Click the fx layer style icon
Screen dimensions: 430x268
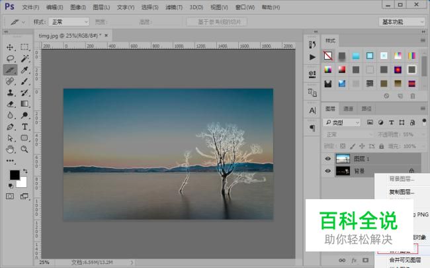point(354,260)
